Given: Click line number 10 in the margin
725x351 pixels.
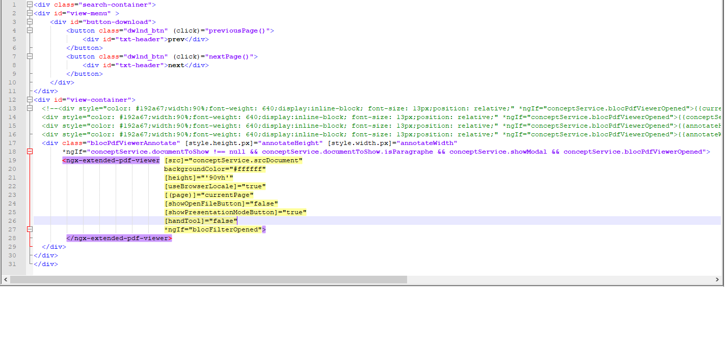Looking at the screenshot, I should (12, 82).
